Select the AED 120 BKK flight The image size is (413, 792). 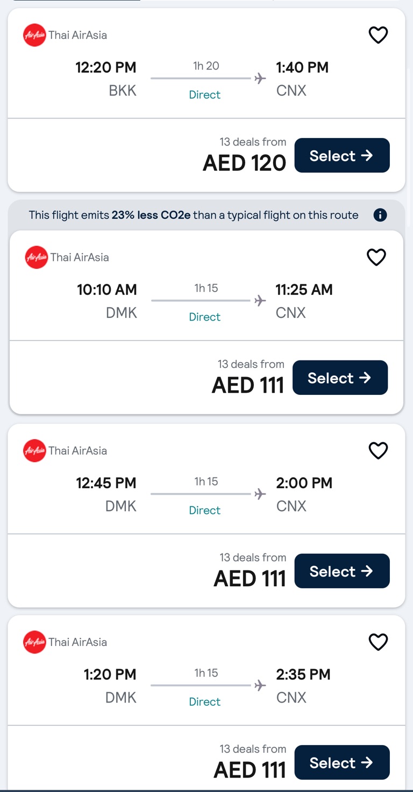click(x=341, y=156)
